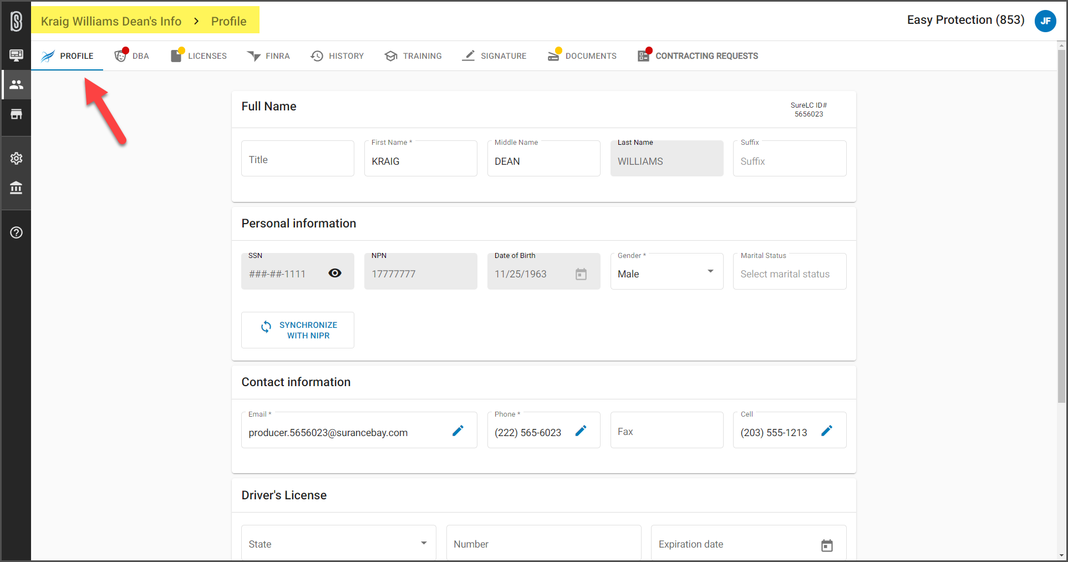Switch to the Contracting Requests tab
Viewport: 1068px width, 562px height.
pyautogui.click(x=698, y=55)
